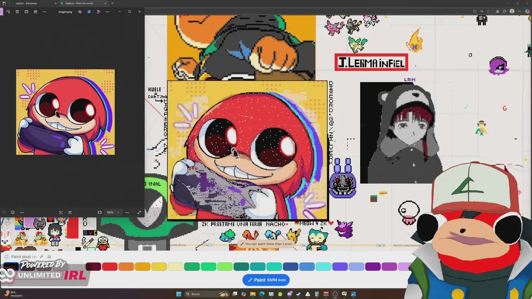Click the tab actions icon at browser left

click(4, 3)
